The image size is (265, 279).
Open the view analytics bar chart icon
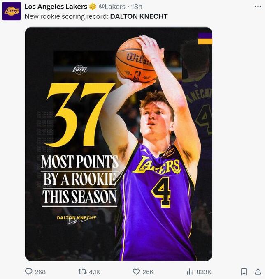click(190, 272)
